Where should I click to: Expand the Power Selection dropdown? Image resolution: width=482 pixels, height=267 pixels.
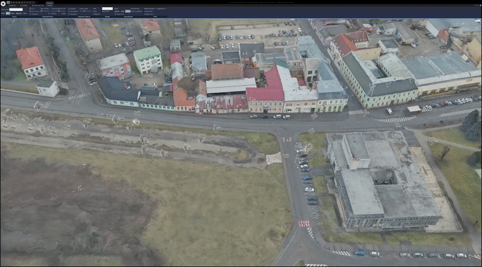166,8
